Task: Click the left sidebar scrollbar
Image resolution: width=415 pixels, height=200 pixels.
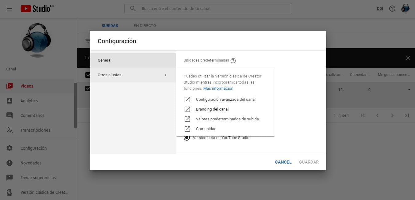Action: [76, 105]
